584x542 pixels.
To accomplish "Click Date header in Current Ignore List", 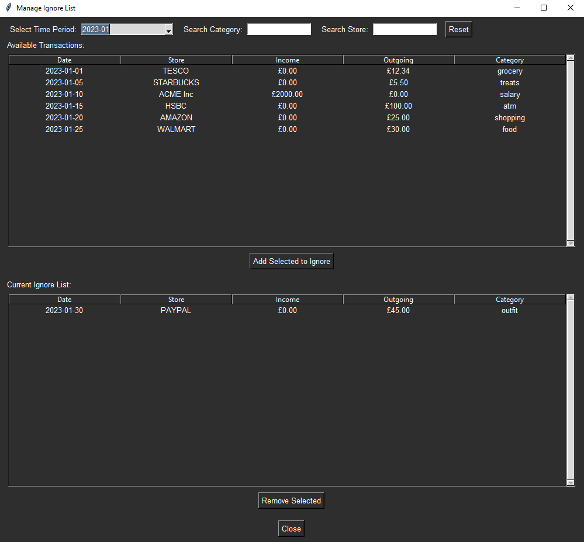I will click(x=64, y=300).
